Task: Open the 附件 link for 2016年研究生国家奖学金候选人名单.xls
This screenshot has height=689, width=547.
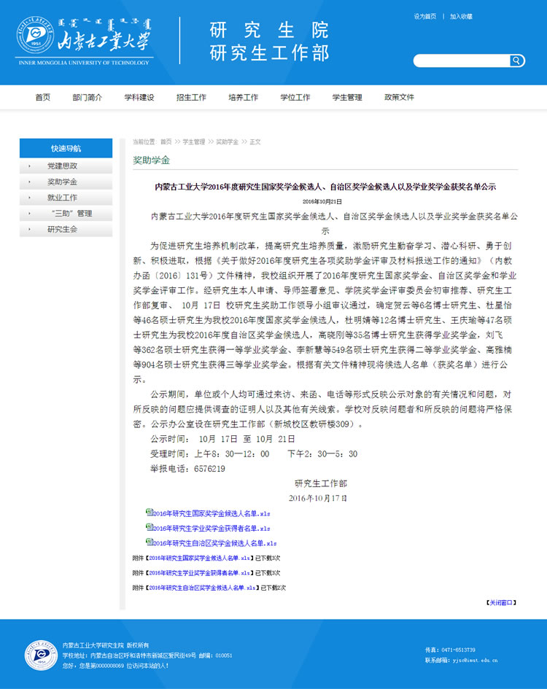Action: [198, 558]
